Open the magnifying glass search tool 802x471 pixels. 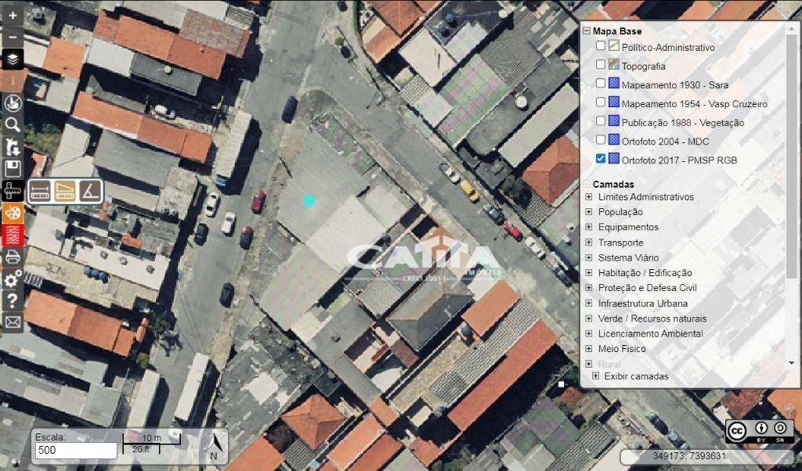(x=13, y=125)
